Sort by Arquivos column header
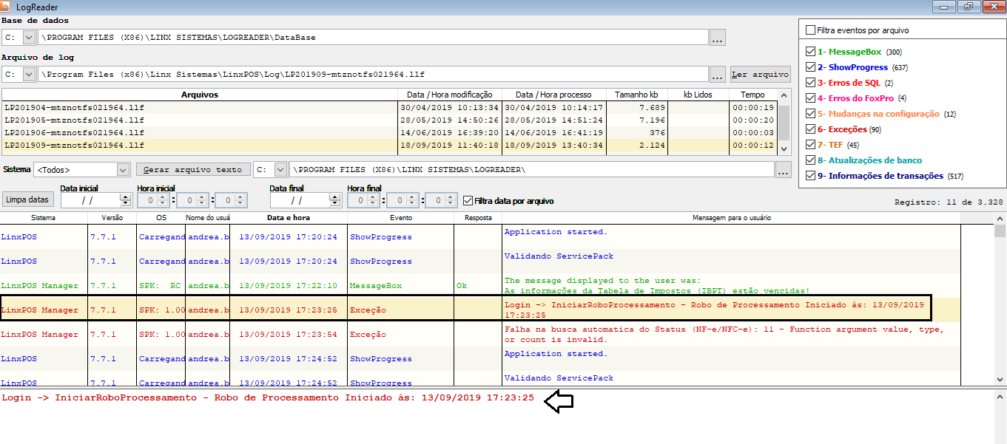 click(x=199, y=95)
